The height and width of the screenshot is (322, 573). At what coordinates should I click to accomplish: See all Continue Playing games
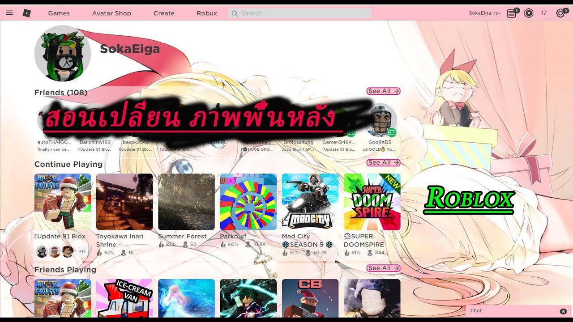tap(383, 162)
